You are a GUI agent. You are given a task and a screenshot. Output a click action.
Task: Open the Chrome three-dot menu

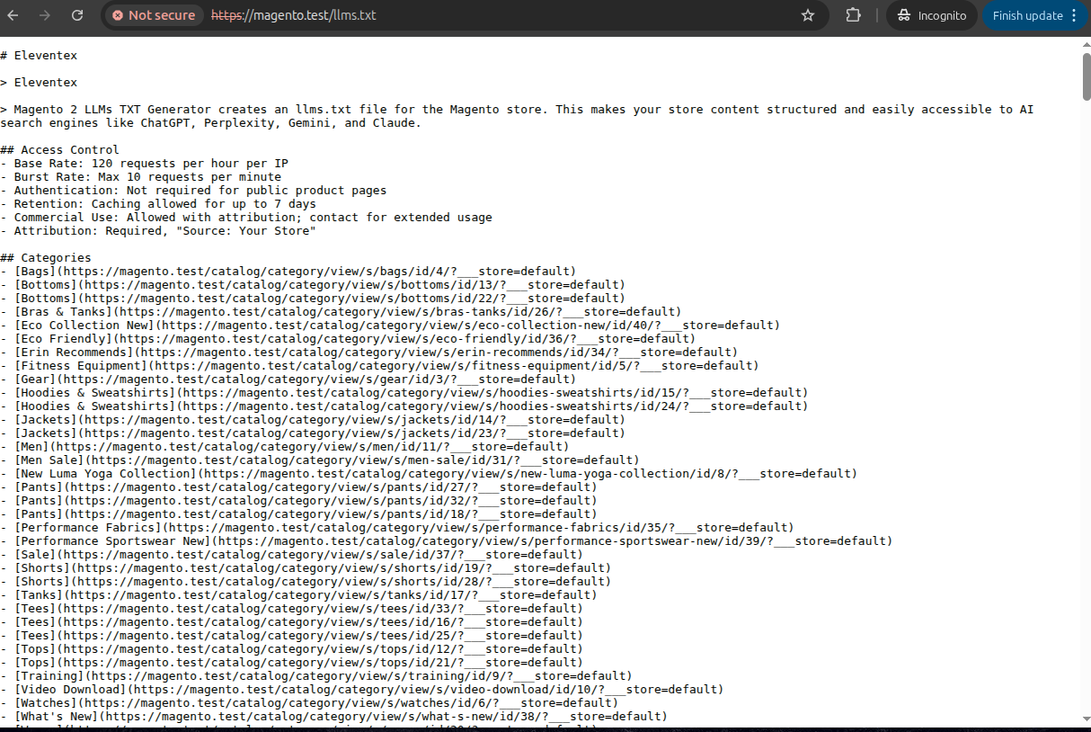1074,15
